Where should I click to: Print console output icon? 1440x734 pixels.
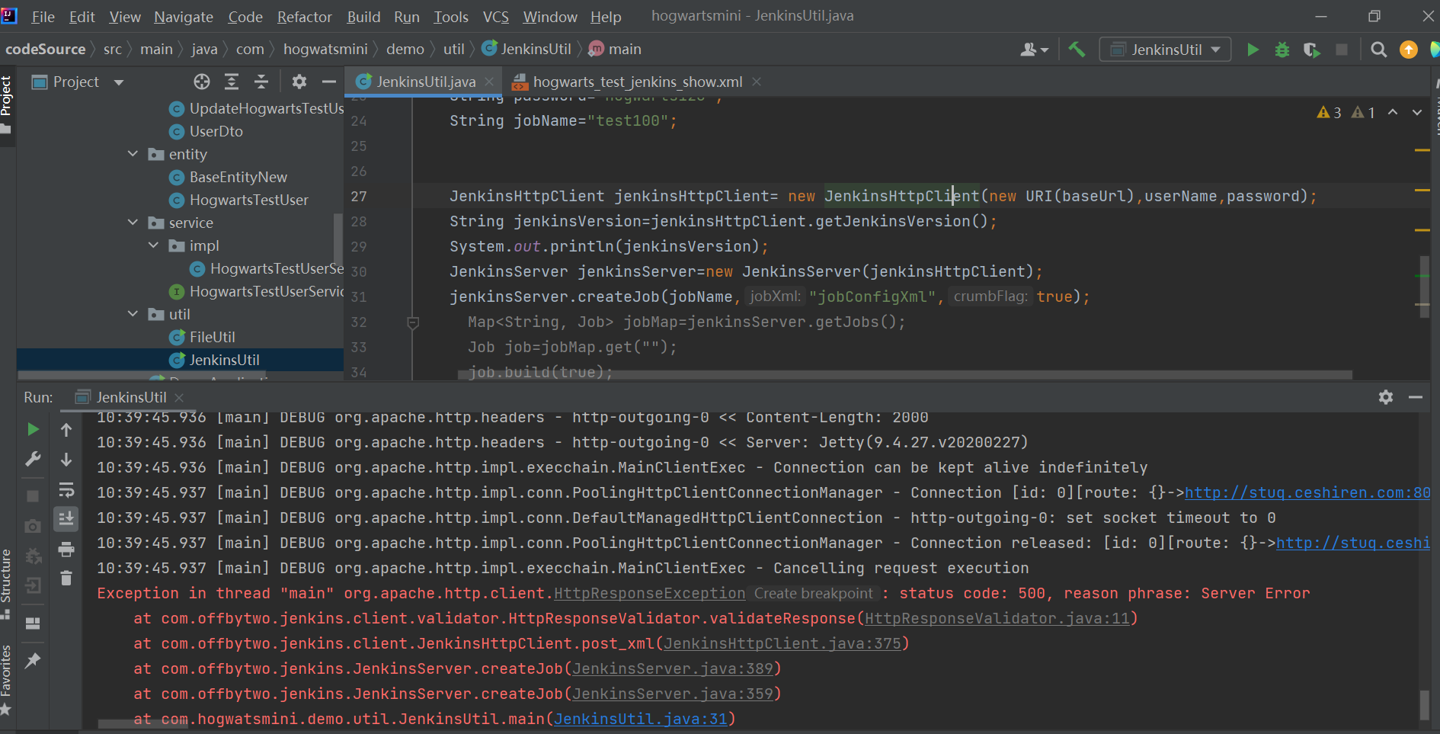point(66,550)
